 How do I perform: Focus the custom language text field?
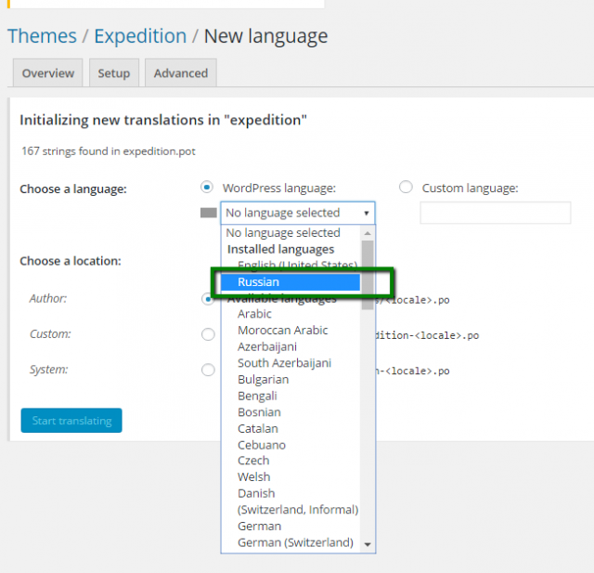pyautogui.click(x=495, y=213)
